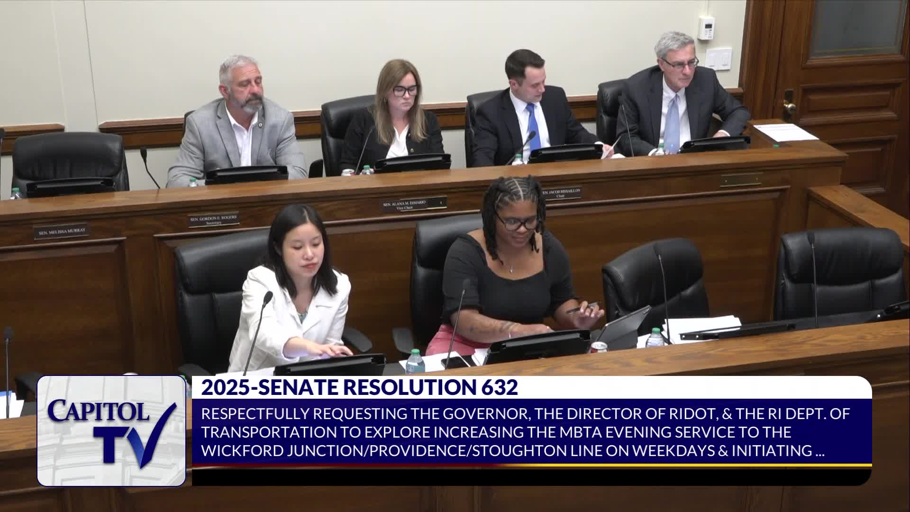Click the smartphone lying on front desk

pos(456,361)
